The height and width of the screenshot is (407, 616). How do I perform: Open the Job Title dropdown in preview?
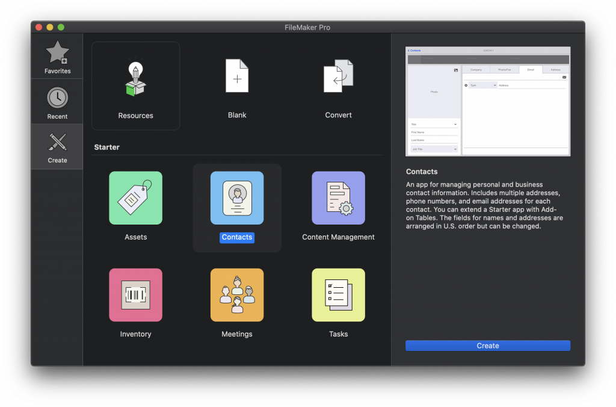(434, 149)
